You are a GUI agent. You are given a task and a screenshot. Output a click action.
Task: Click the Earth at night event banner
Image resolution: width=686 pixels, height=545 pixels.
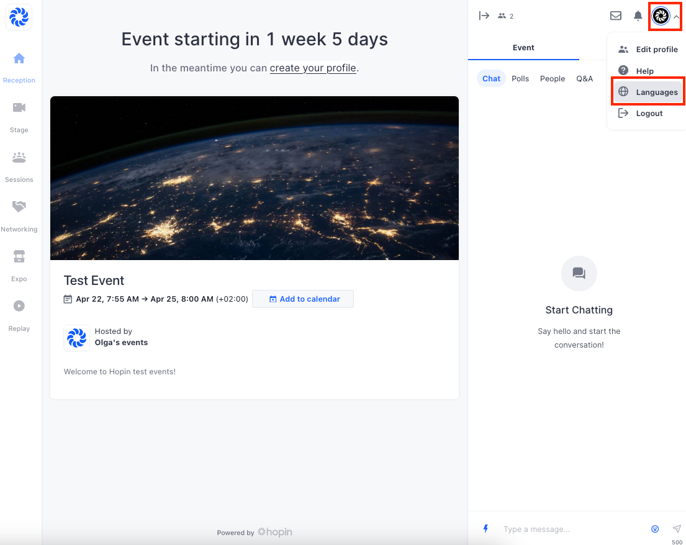pyautogui.click(x=255, y=178)
